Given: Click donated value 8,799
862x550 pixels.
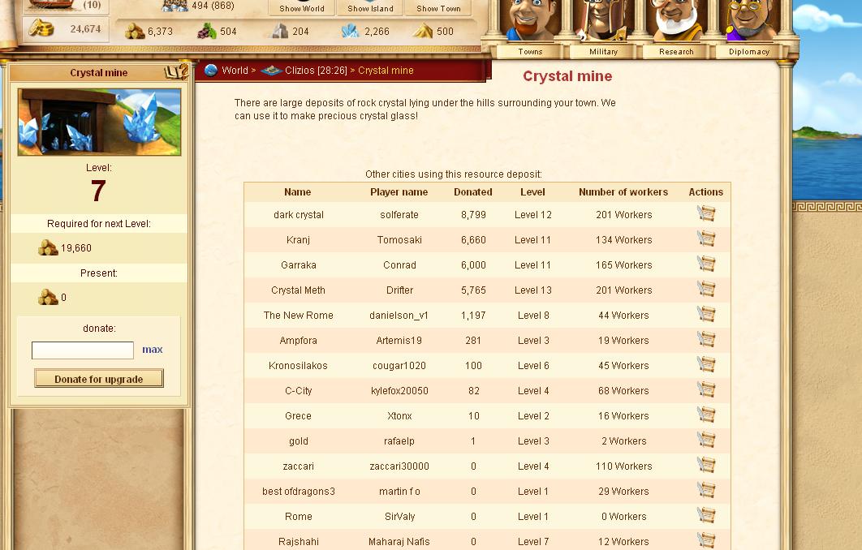Looking at the screenshot, I should (x=473, y=215).
